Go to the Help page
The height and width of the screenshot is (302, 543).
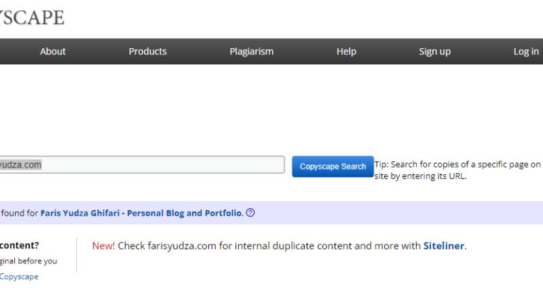coord(346,52)
